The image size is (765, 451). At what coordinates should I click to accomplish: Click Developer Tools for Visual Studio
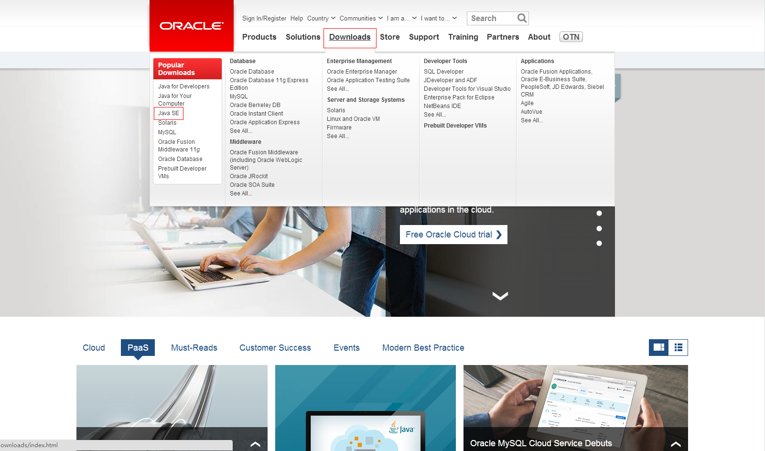[467, 89]
